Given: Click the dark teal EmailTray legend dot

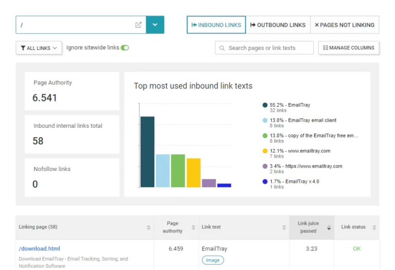Looking at the screenshot, I should [x=265, y=105].
